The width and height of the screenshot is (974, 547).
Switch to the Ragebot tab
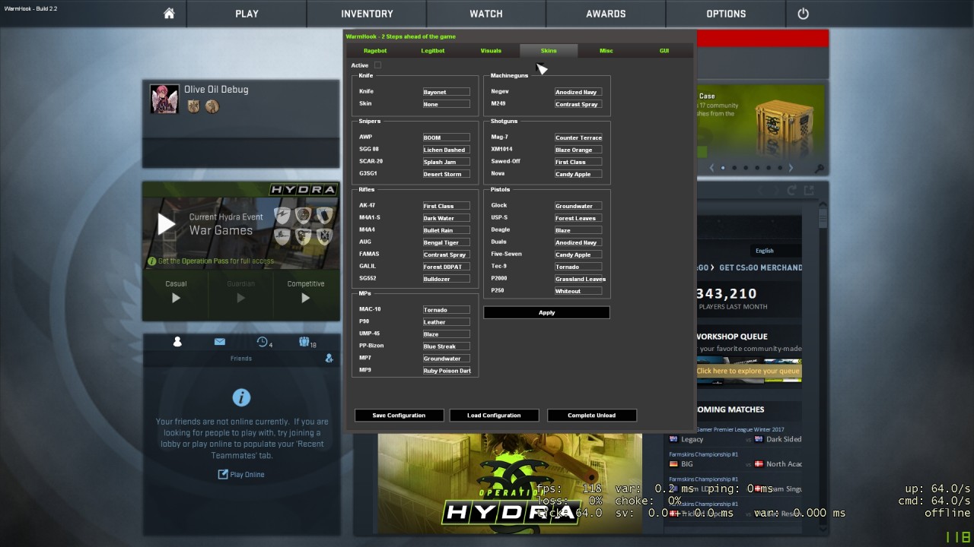coord(375,51)
